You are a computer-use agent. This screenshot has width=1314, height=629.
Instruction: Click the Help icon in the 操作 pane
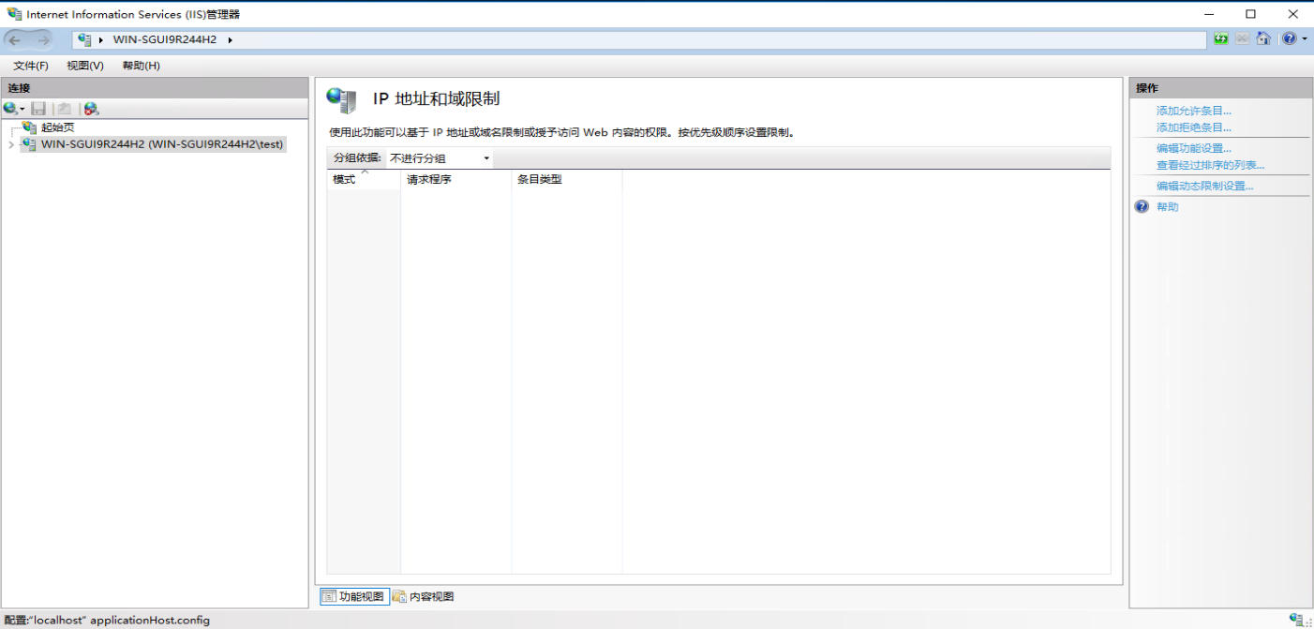(1142, 207)
